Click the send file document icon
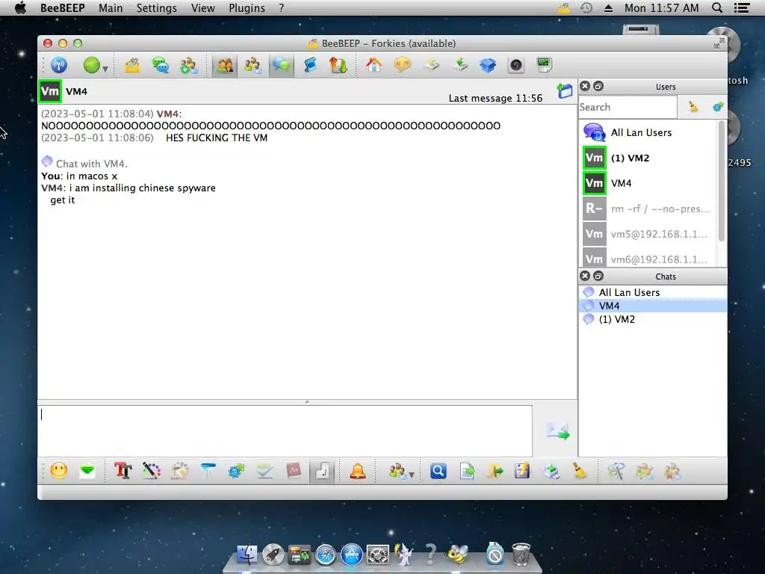 pos(467,471)
